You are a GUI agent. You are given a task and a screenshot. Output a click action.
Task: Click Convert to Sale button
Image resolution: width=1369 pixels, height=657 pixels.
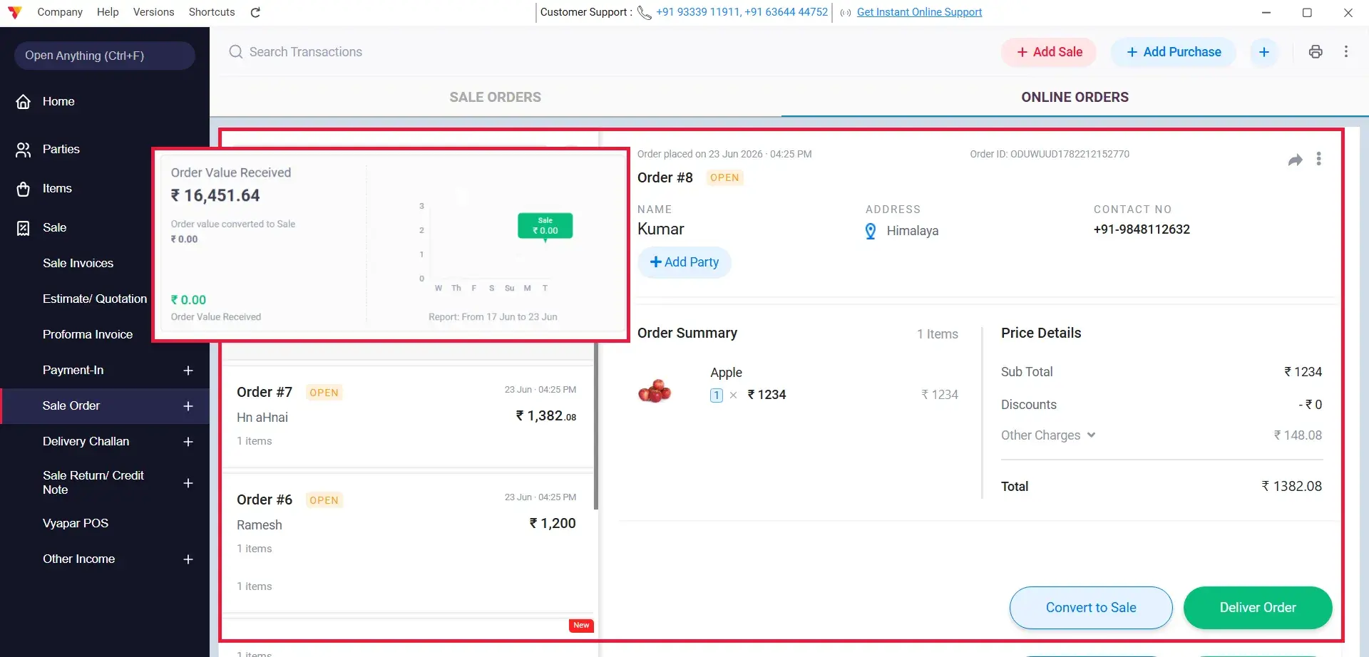pos(1091,608)
